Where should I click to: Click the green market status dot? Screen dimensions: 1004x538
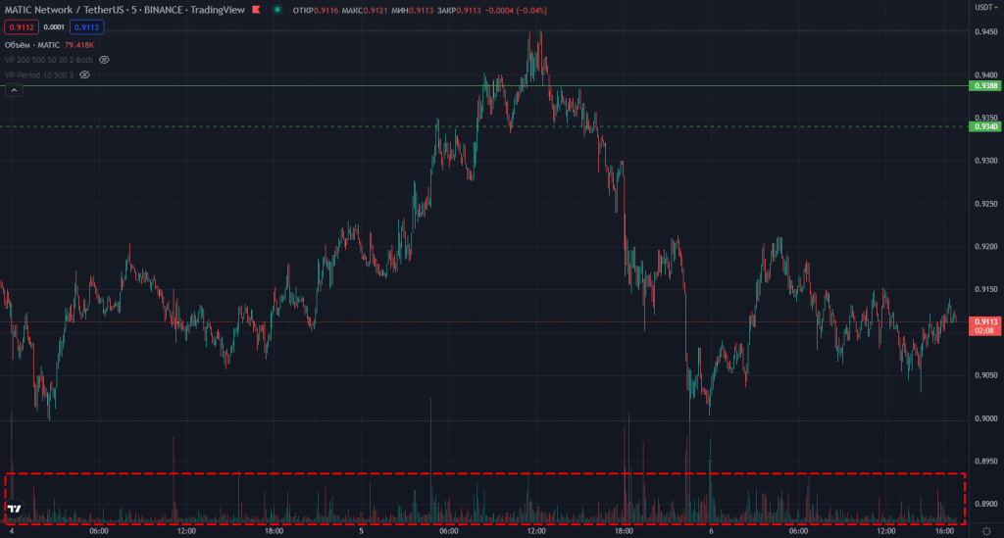point(277,10)
